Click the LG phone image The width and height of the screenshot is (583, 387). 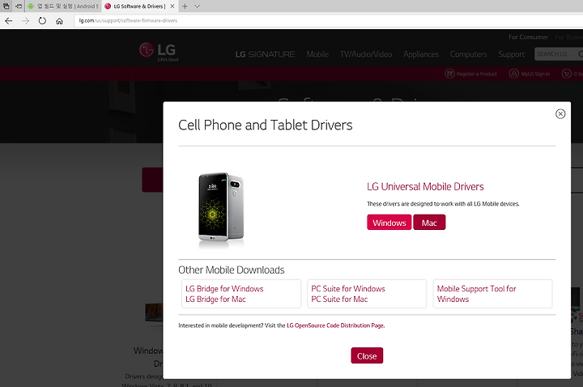(x=221, y=210)
